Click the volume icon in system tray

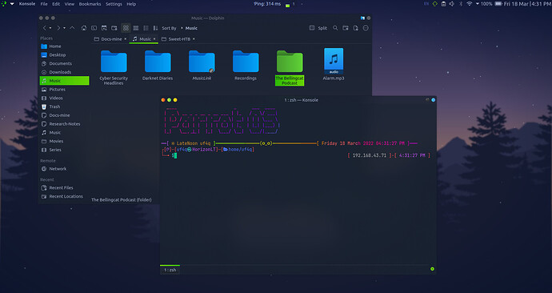452,4
